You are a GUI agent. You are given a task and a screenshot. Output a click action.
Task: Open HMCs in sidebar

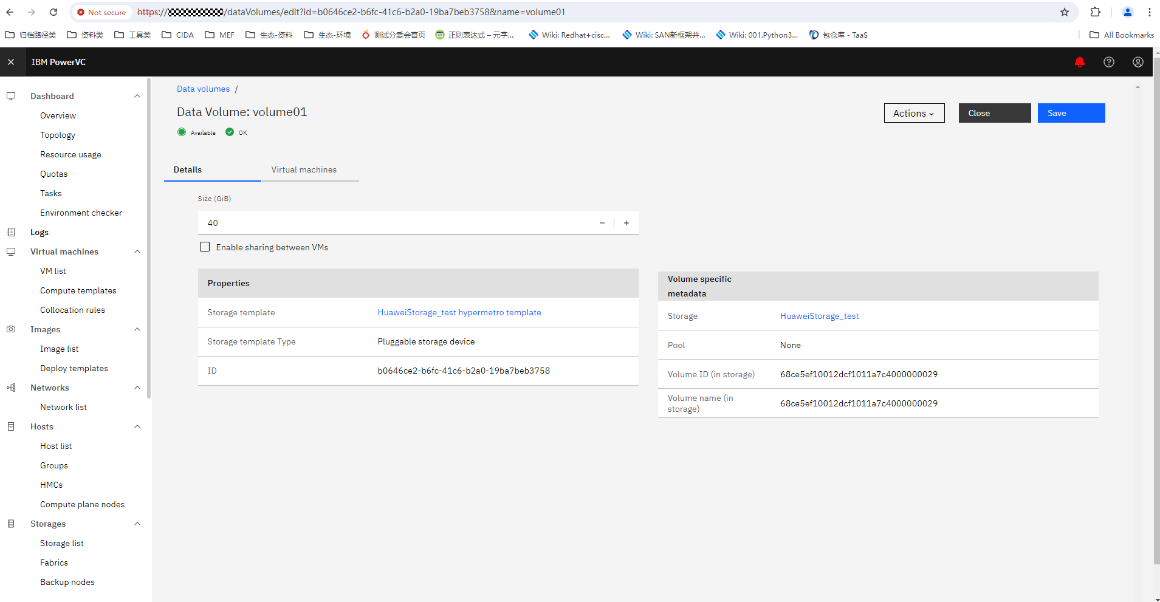51,485
